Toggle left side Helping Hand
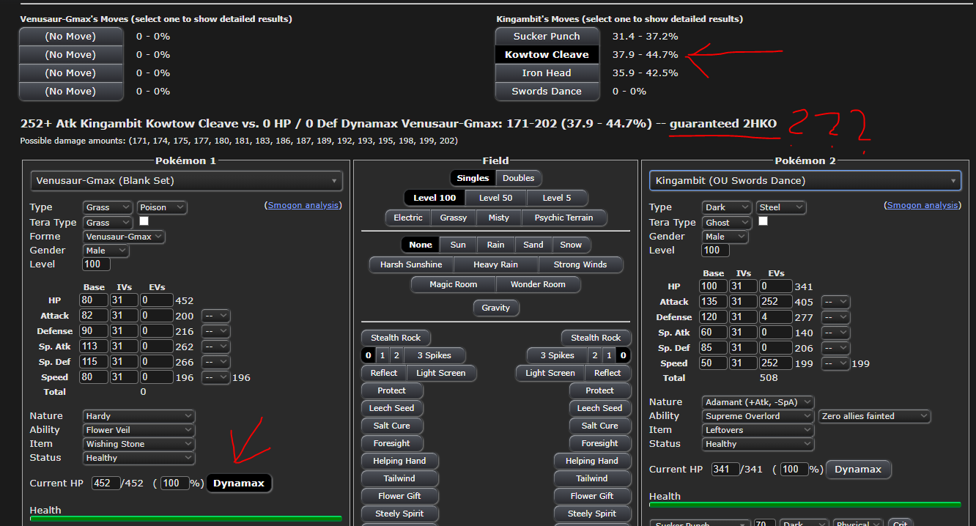Image resolution: width=976 pixels, height=526 pixels. [399, 461]
